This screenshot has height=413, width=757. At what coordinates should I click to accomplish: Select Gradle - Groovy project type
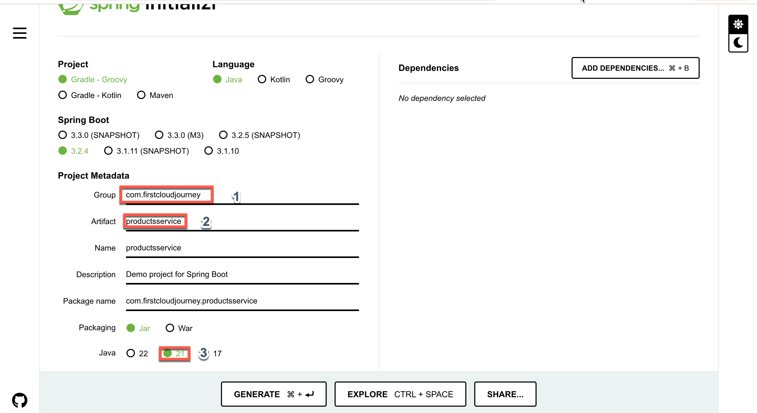pos(93,79)
